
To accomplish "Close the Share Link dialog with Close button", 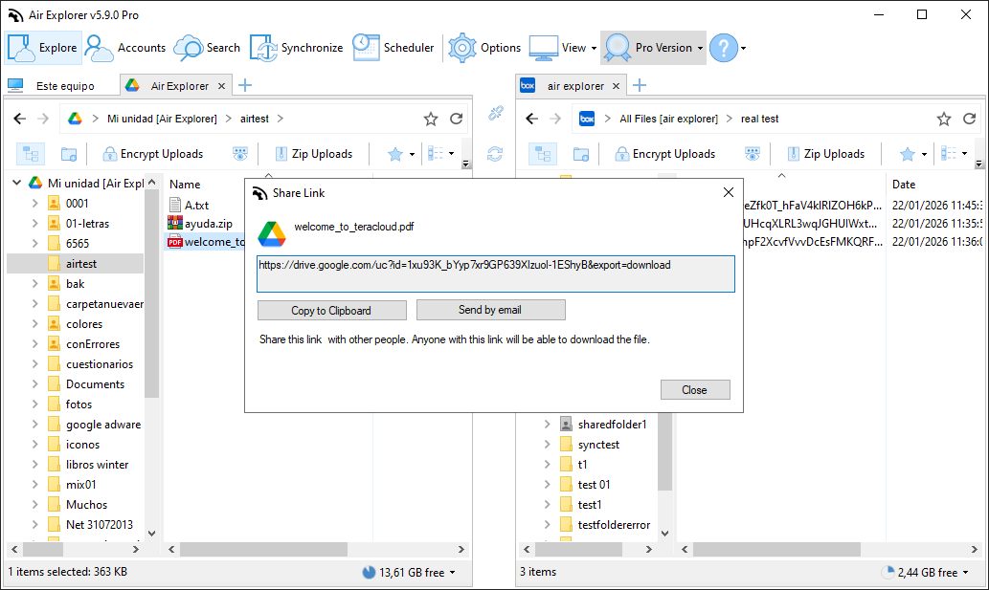I will (x=694, y=390).
